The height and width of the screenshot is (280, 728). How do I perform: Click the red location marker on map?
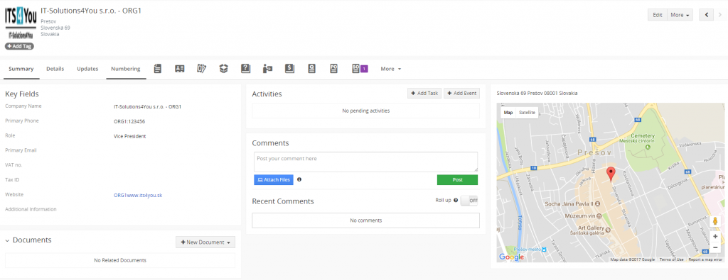click(611, 174)
